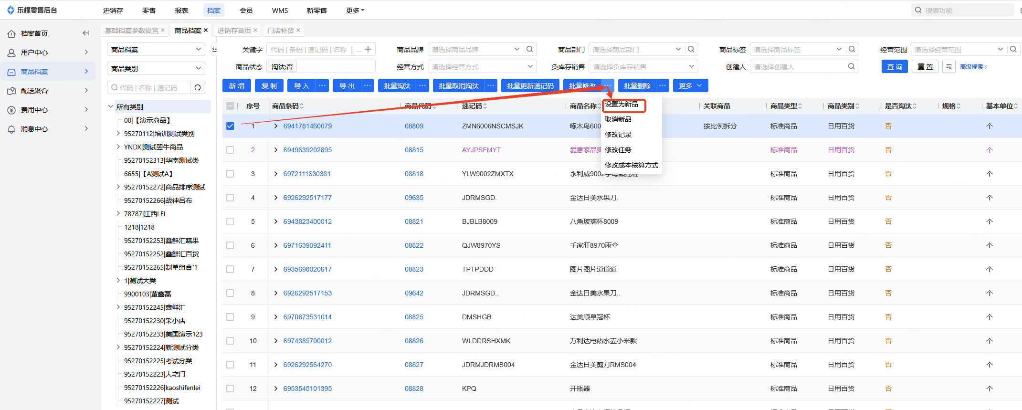Viewport: 1022px width, 410px height.
Task: Toggle the select-all header checkbox
Action: (230, 106)
